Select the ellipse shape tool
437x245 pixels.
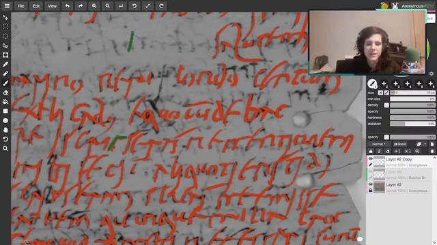click(5, 120)
